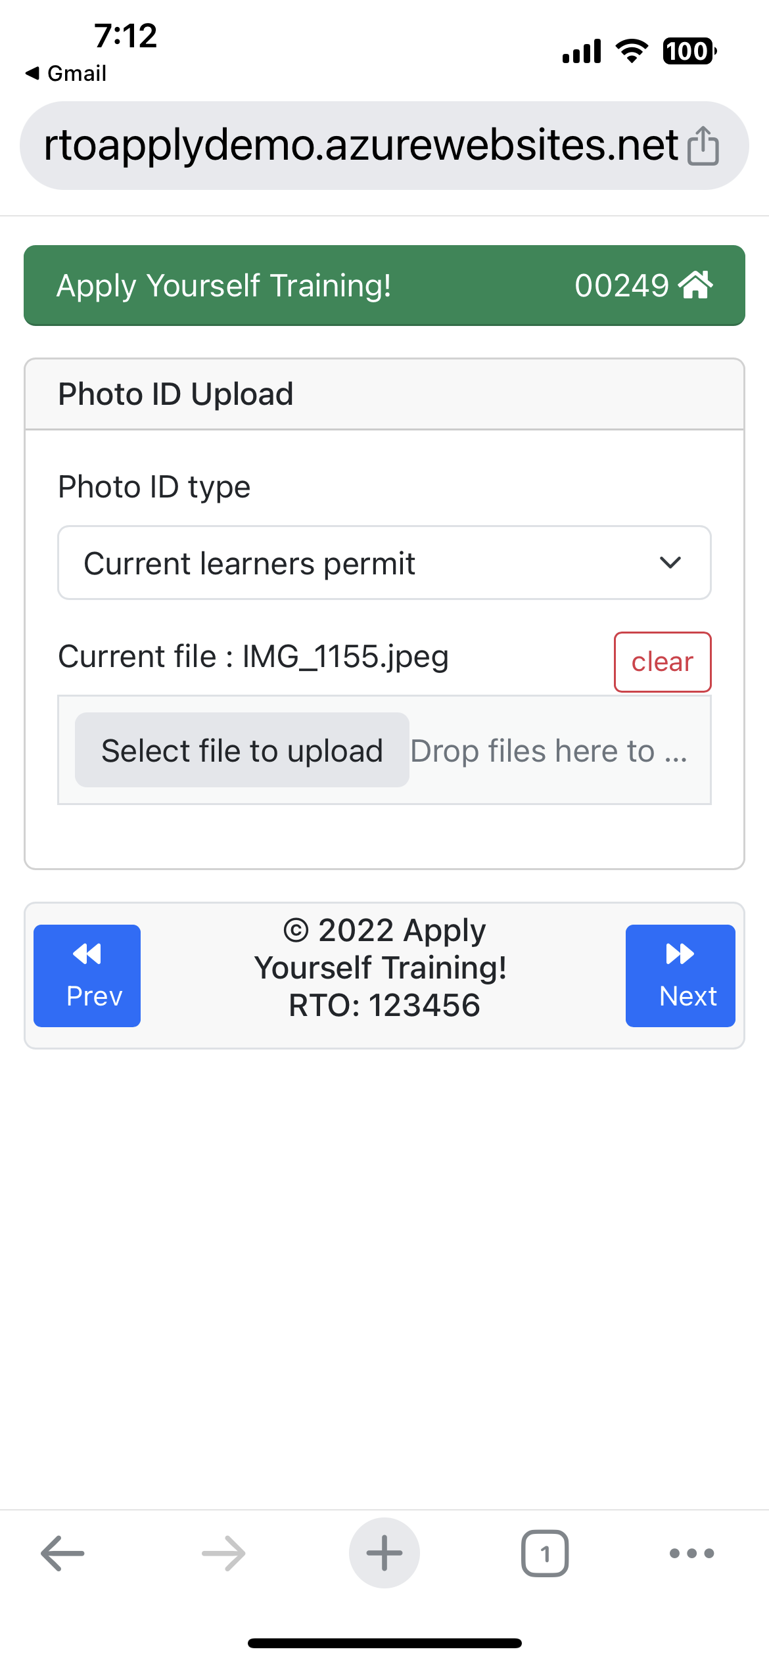Viewport: 769px width, 1664px height.
Task: Tap the home icon in green header
Action: coord(695,285)
